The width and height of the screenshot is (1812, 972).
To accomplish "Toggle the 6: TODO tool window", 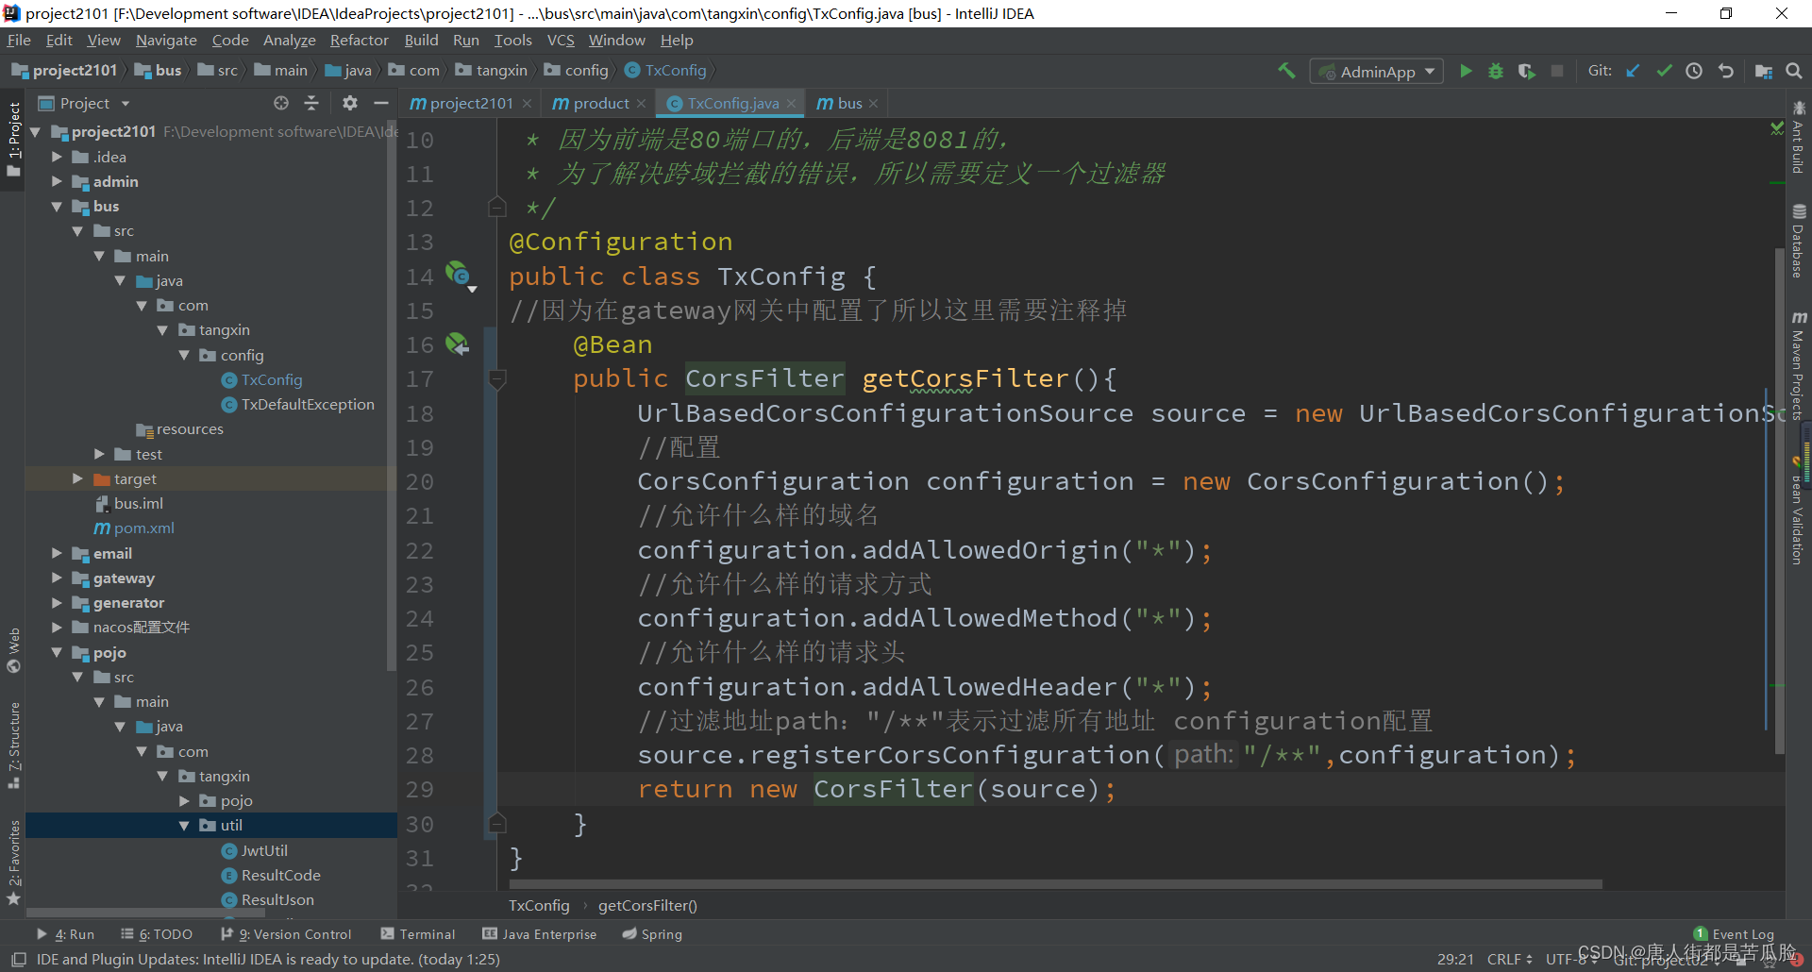I will click(157, 934).
